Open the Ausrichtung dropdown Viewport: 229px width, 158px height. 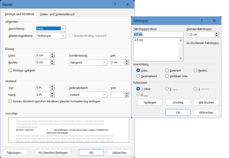coord(64,29)
